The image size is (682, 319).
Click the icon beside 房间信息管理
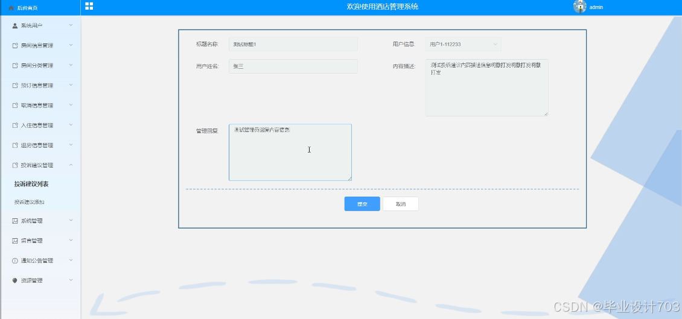click(15, 46)
